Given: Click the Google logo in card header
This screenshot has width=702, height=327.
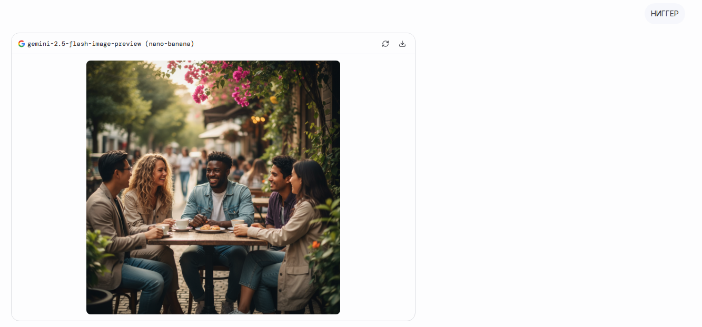Looking at the screenshot, I should coord(22,44).
